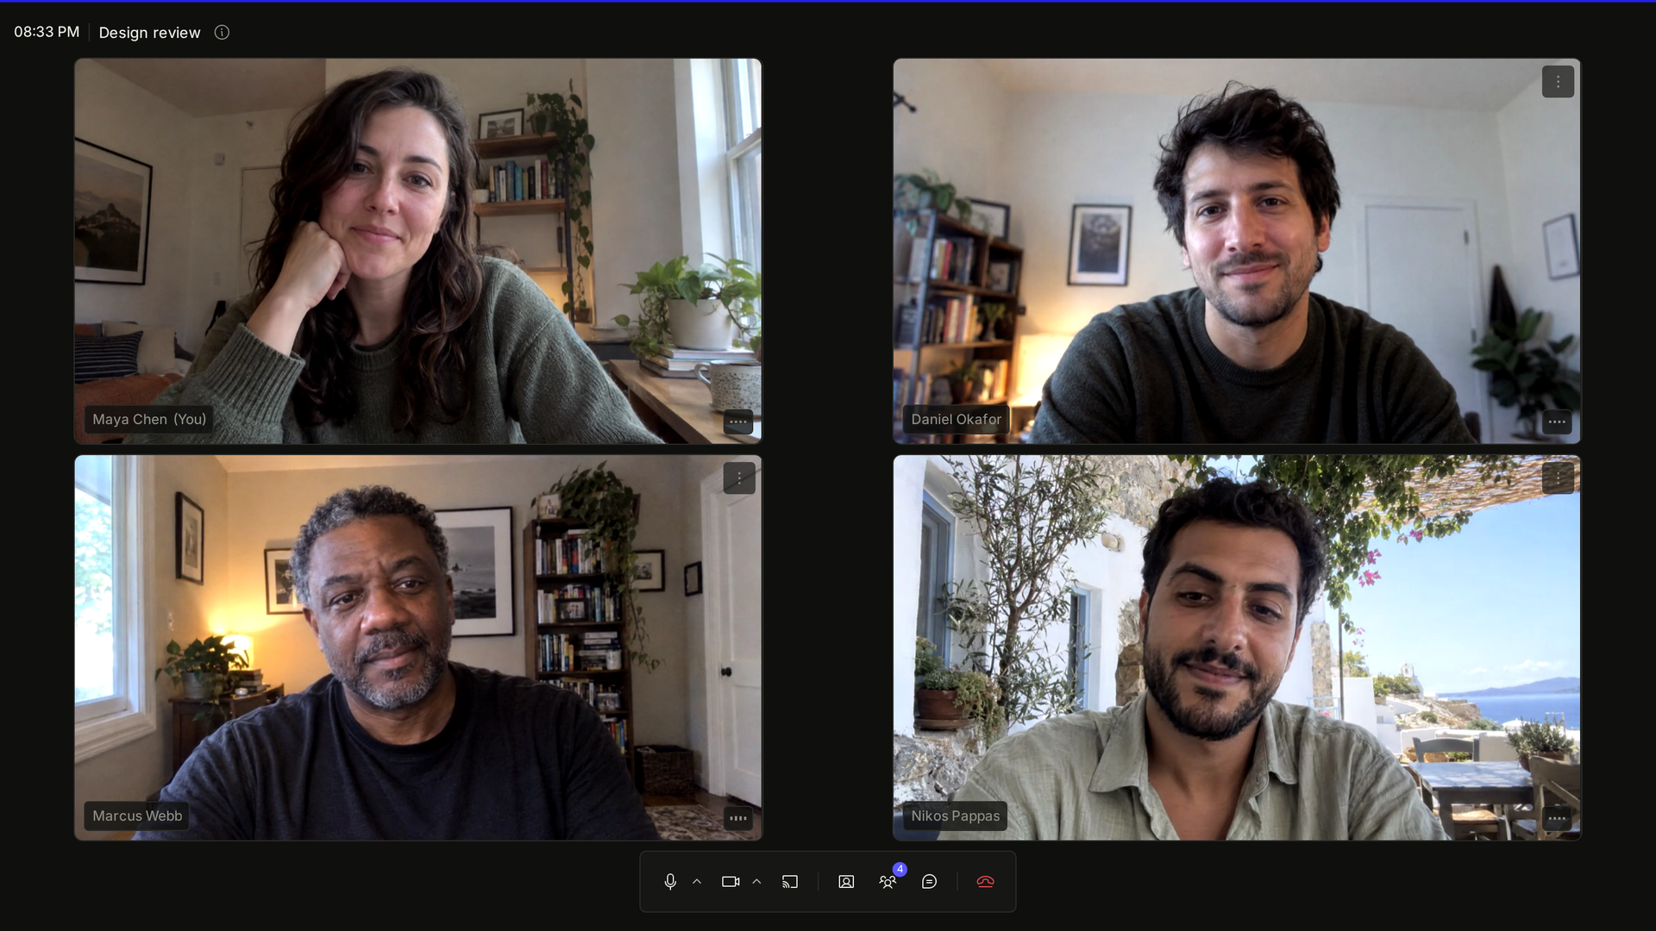Click the dots indicator on Daniel Okafor tile

(1557, 422)
